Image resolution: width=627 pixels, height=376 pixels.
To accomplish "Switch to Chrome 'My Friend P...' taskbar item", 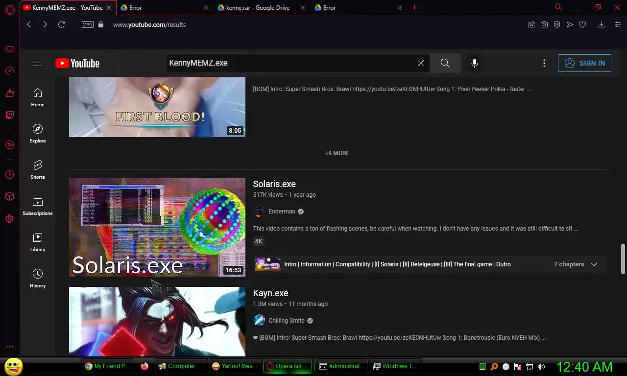I will click(108, 366).
